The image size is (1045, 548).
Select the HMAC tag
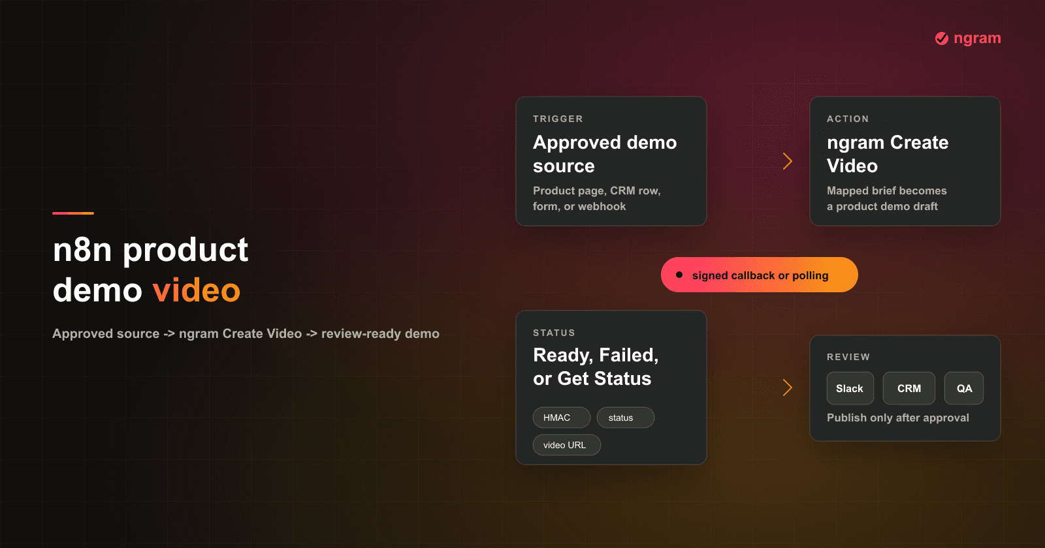(x=562, y=418)
